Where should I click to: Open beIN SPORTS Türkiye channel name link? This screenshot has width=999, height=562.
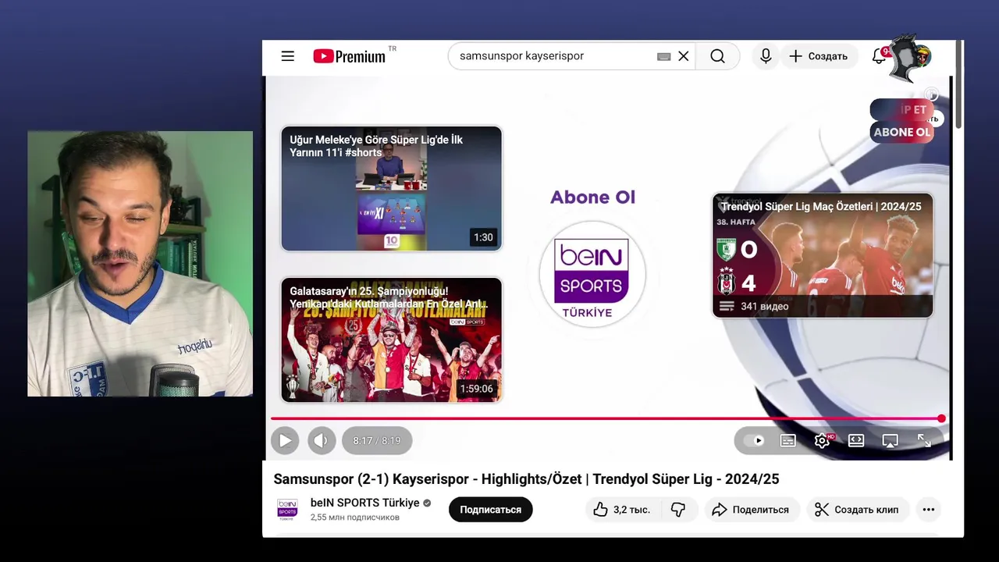(x=364, y=503)
